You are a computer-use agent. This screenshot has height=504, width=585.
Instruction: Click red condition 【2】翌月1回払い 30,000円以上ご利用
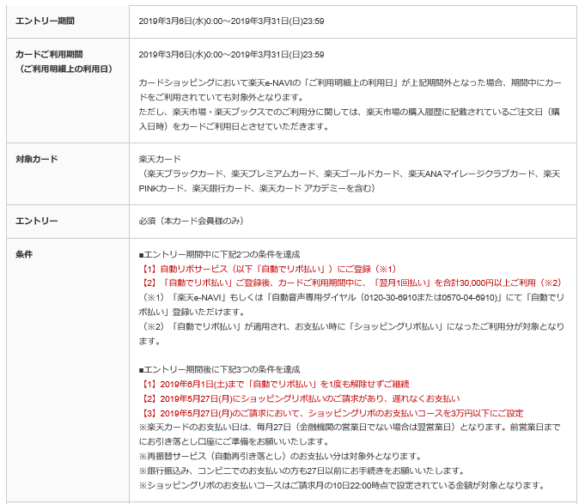(351, 283)
